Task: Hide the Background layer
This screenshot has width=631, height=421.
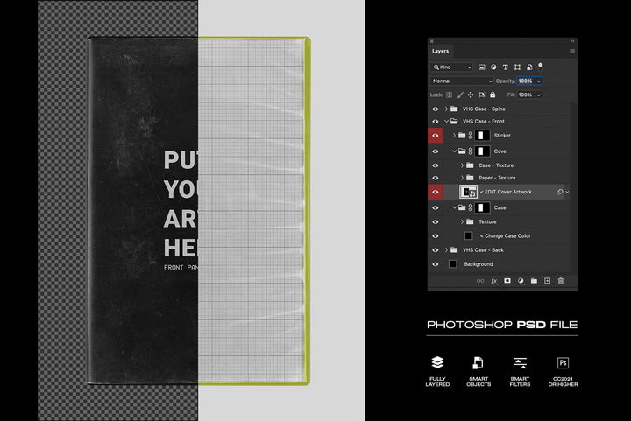Action: (436, 264)
